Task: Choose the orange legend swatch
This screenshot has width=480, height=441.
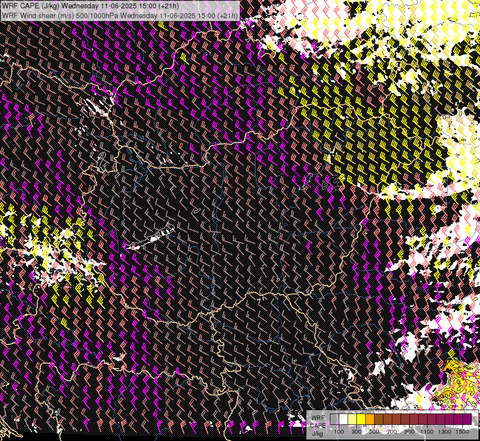Action: click(370, 419)
